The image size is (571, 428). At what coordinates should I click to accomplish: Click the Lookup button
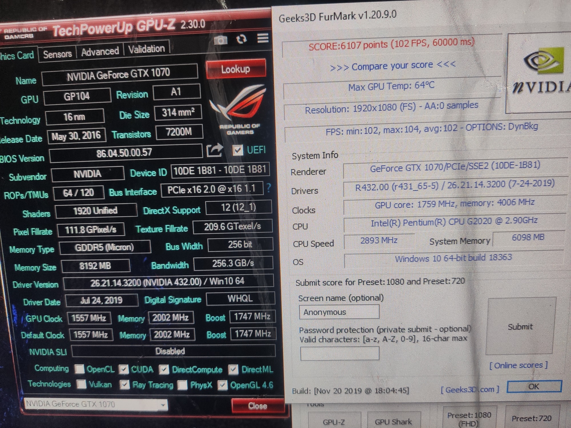point(236,69)
